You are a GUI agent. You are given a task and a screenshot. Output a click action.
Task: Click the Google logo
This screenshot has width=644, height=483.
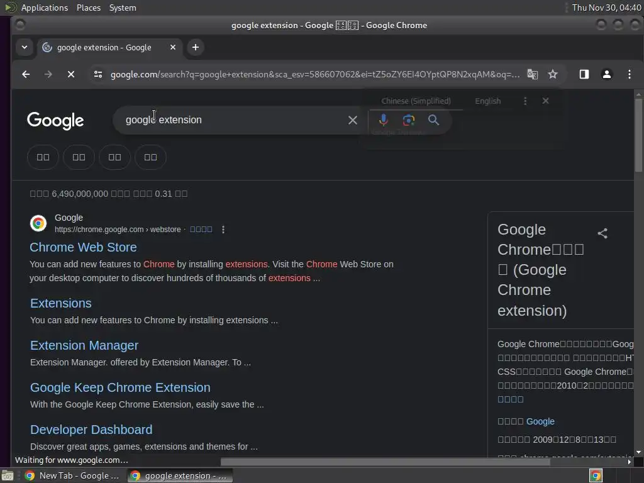click(55, 121)
